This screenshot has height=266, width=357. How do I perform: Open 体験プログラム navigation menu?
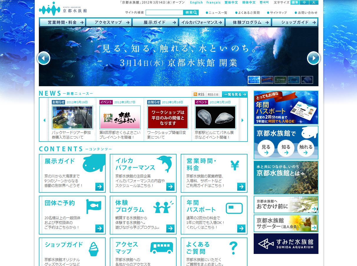(248, 22)
